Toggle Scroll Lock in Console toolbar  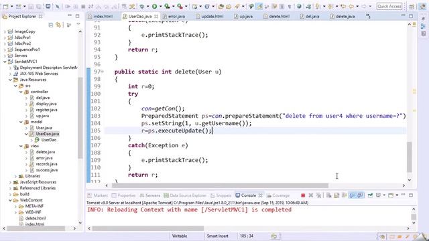pos(336,195)
